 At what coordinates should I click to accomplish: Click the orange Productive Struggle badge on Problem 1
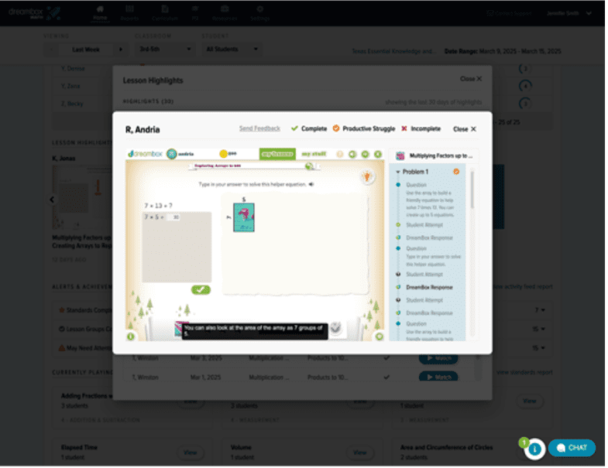tap(456, 171)
